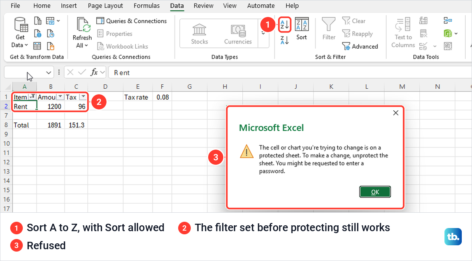472x261 pixels.
Task: Select Stocks data type
Action: [199, 34]
